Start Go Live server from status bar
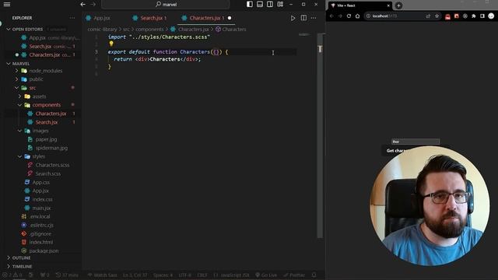498x280 pixels. point(266,275)
